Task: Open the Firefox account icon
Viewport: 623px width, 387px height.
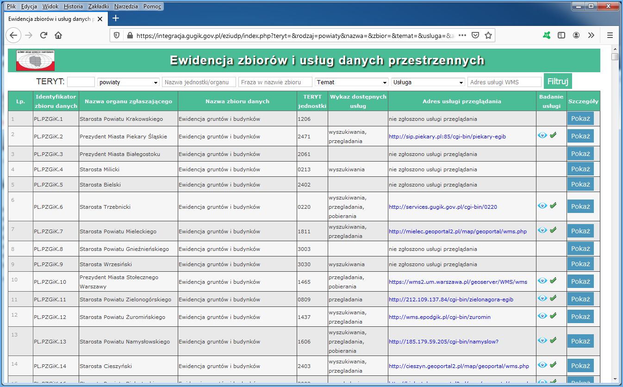Action: point(576,35)
